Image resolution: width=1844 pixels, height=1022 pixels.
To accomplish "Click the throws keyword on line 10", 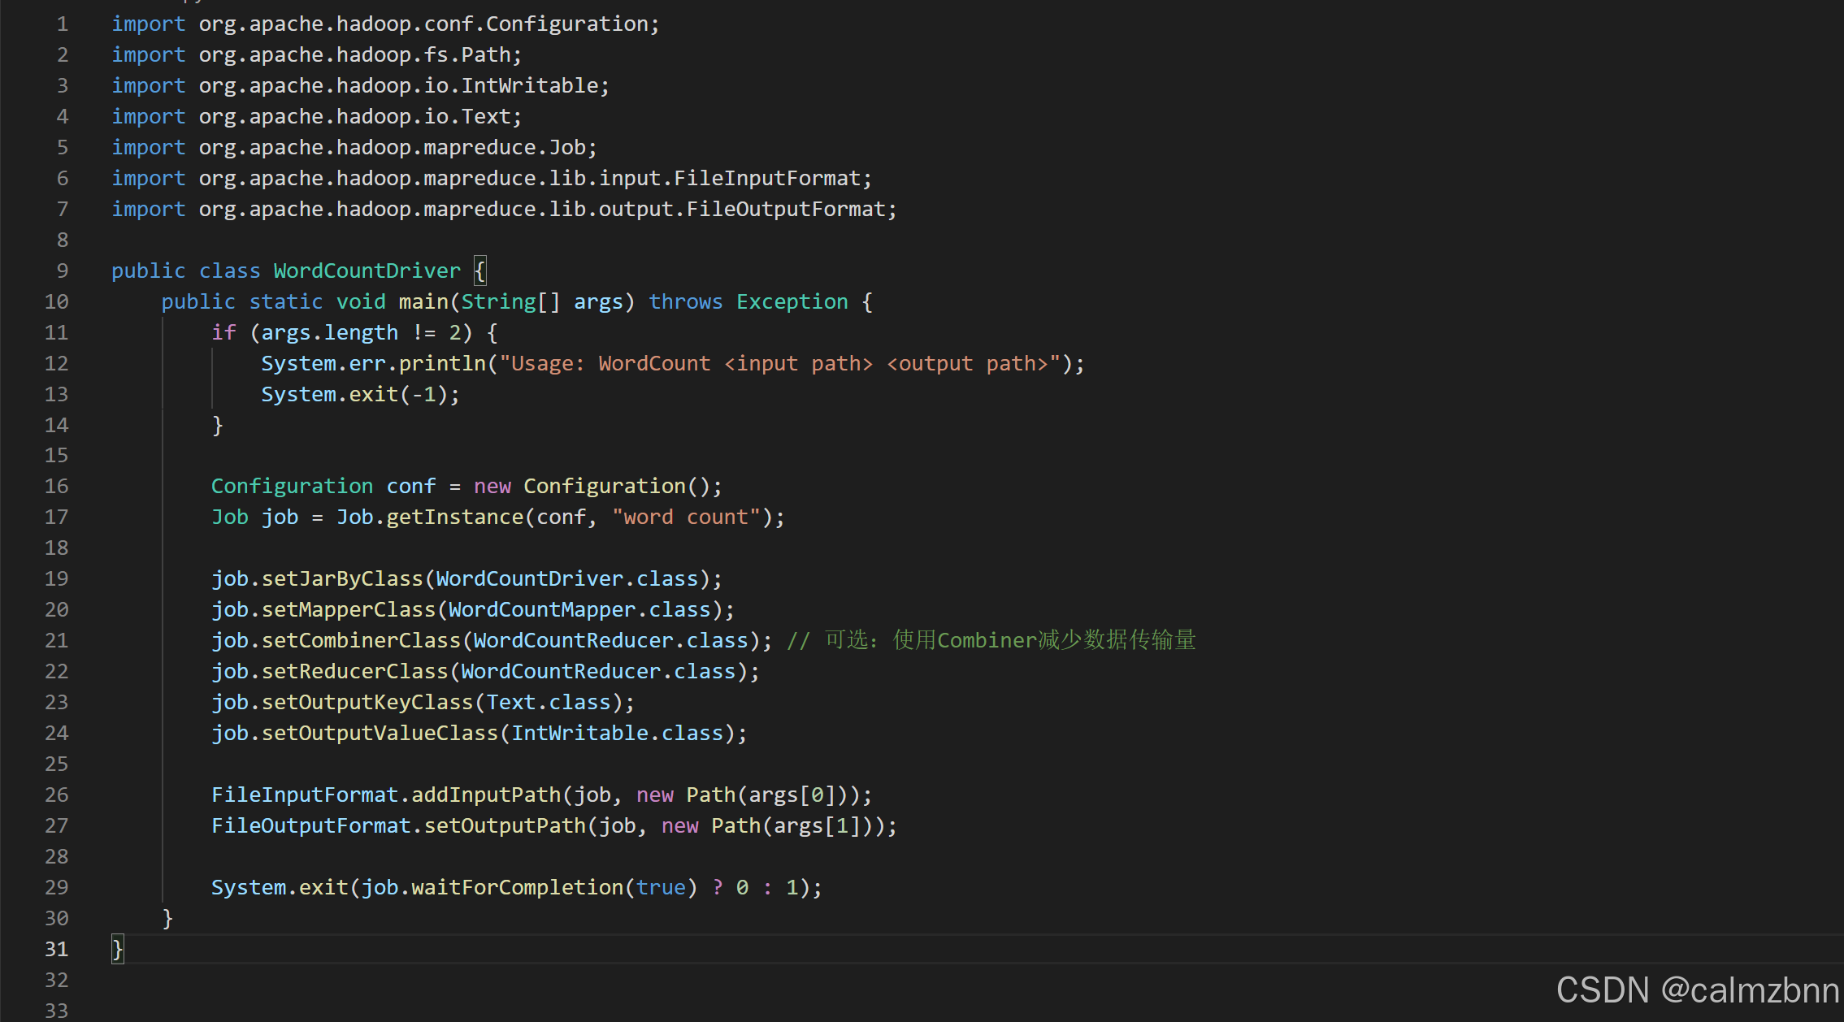I will pos(685,301).
